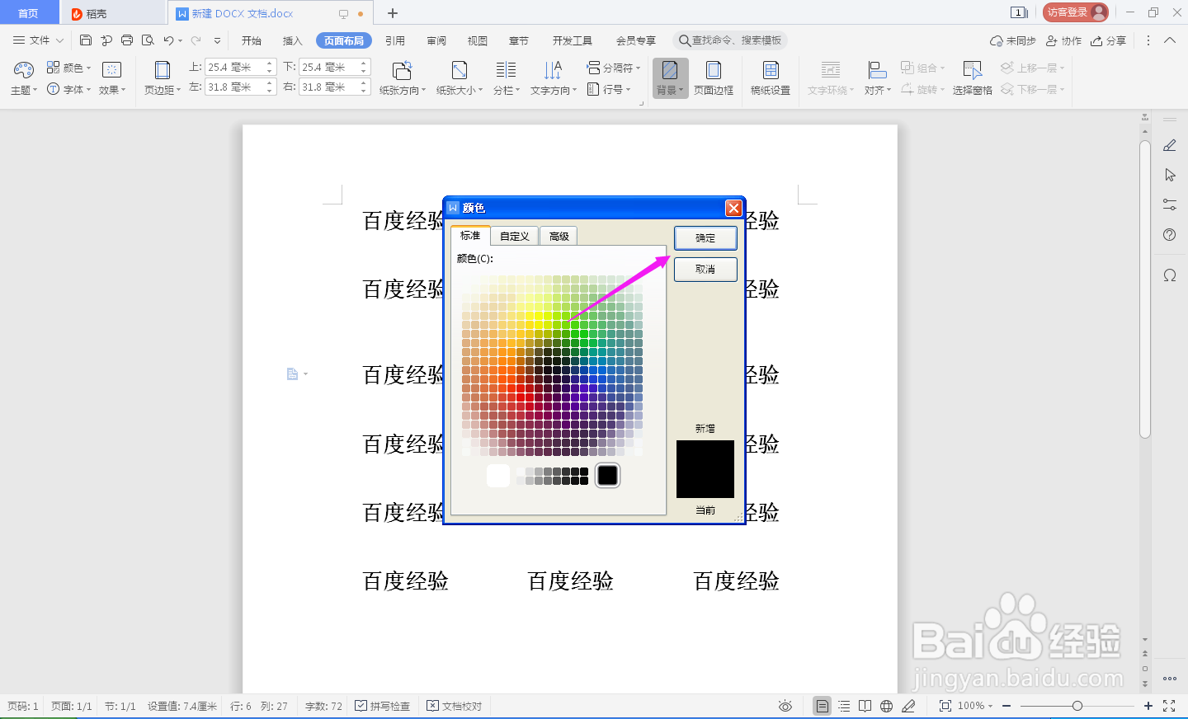Switch to outline view icon
This screenshot has width=1188, height=719.
click(844, 706)
